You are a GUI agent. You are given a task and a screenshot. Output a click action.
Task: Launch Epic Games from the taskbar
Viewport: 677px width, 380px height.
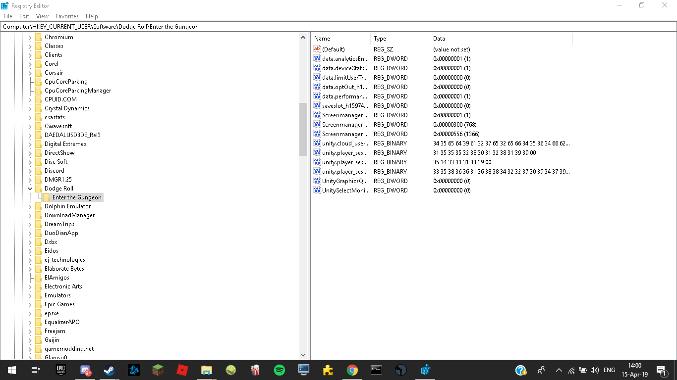point(61,370)
